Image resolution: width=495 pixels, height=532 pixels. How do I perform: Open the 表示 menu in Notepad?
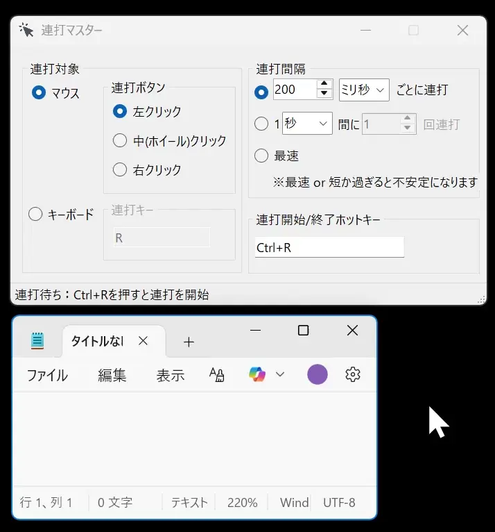click(171, 375)
